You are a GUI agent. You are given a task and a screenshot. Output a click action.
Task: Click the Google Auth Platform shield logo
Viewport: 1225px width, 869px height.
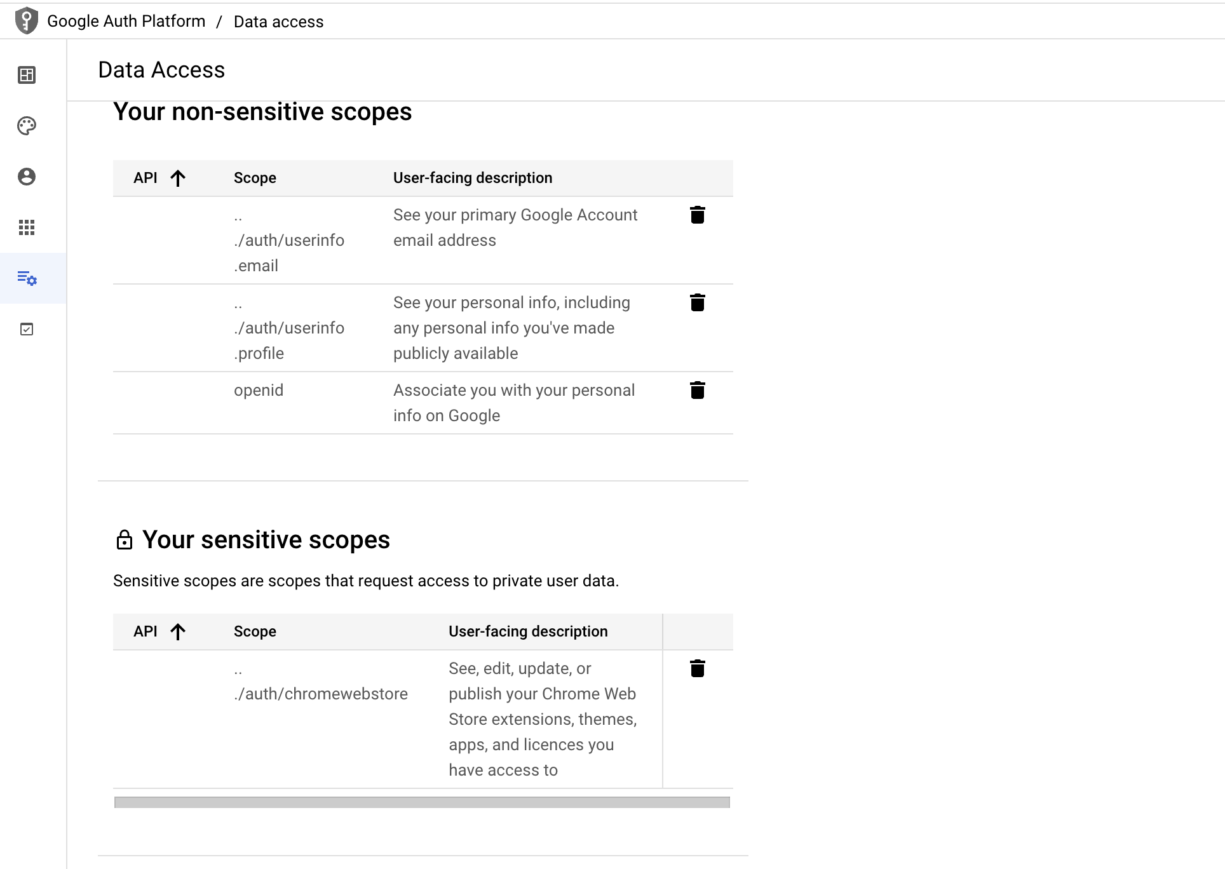pos(25,20)
